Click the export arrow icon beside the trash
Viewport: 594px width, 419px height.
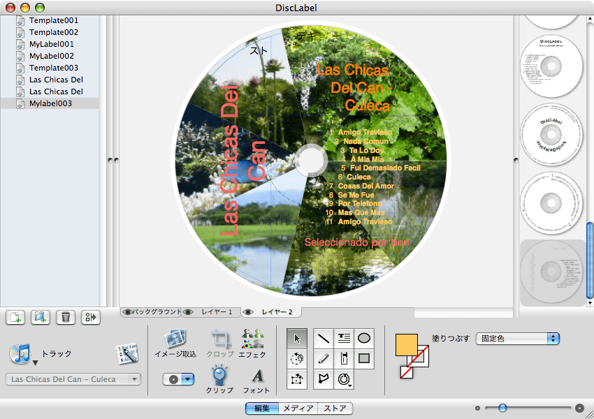(91, 317)
